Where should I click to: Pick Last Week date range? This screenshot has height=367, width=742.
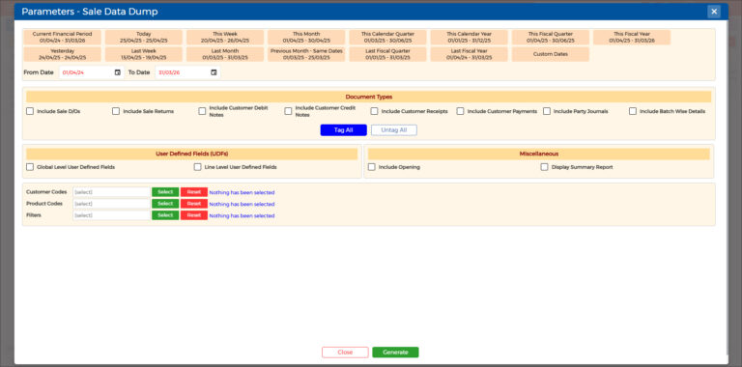pyautogui.click(x=143, y=54)
